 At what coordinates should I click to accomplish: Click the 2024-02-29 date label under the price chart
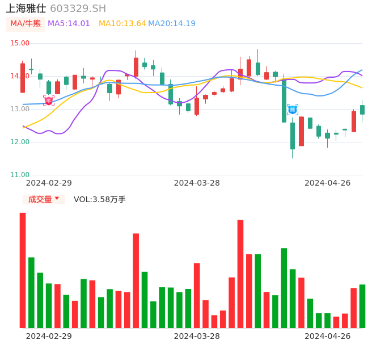pyautogui.click(x=49, y=183)
